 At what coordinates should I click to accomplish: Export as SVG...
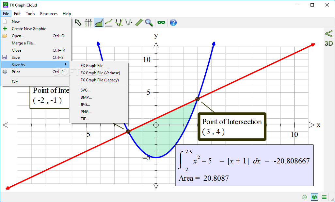99,90
